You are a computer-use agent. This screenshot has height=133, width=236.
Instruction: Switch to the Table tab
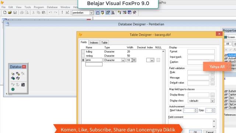[104, 42]
